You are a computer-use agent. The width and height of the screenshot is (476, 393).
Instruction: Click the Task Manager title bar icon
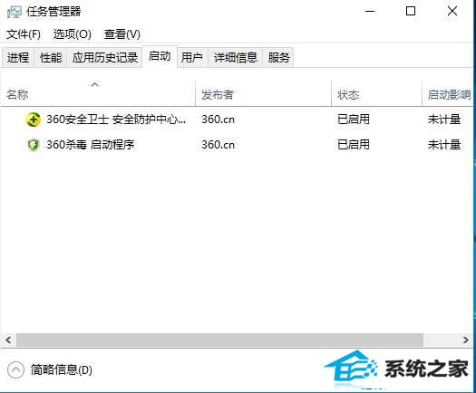[14, 12]
